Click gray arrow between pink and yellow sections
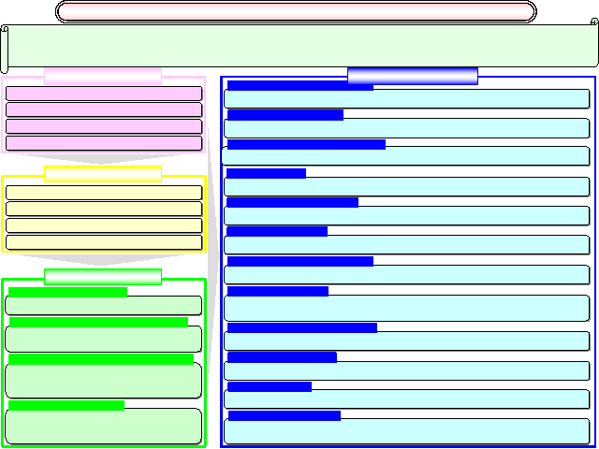 point(104,158)
